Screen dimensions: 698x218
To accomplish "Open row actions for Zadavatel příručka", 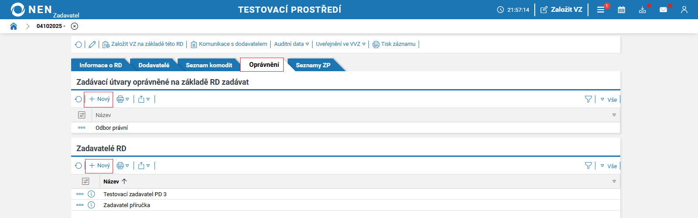I will (x=80, y=205).
